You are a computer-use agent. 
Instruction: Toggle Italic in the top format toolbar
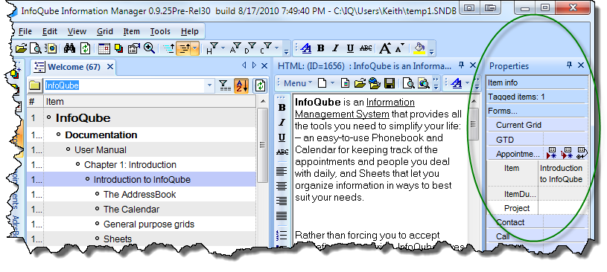(335, 48)
